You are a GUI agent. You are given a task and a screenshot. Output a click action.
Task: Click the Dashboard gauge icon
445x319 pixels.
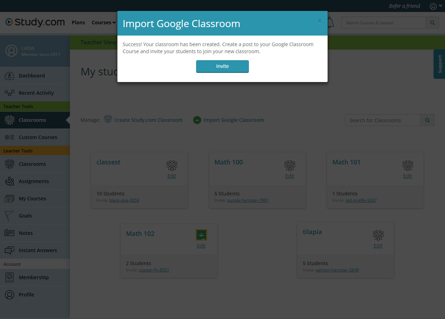9,76
